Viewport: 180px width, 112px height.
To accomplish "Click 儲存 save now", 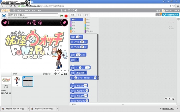I will pos(158,10).
